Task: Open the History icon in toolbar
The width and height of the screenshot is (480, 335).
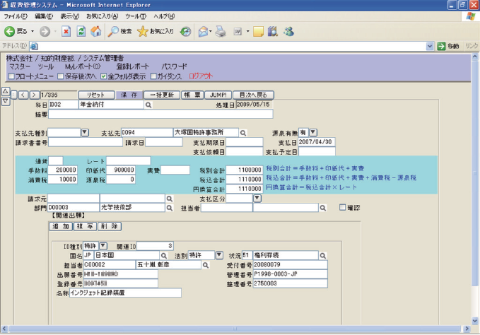Action: 185,31
